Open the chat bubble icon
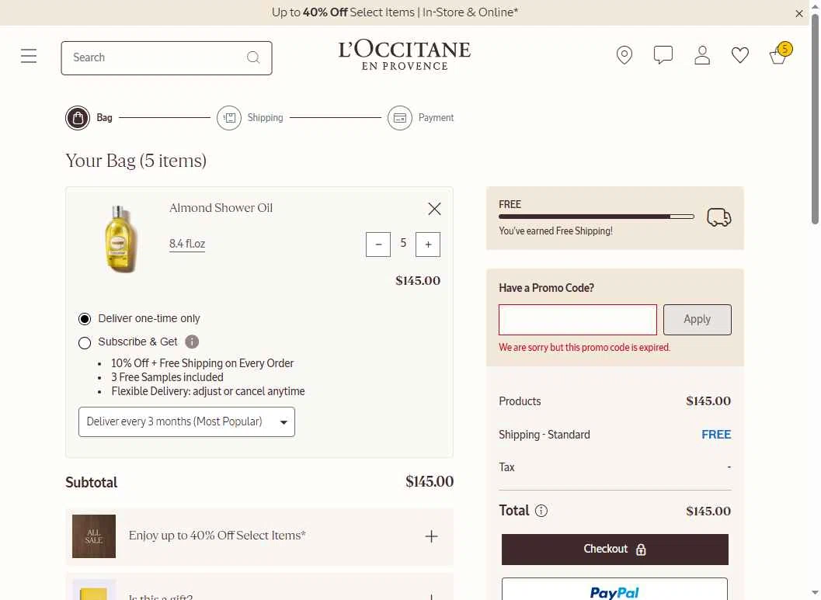The height and width of the screenshot is (600, 821). [663, 55]
